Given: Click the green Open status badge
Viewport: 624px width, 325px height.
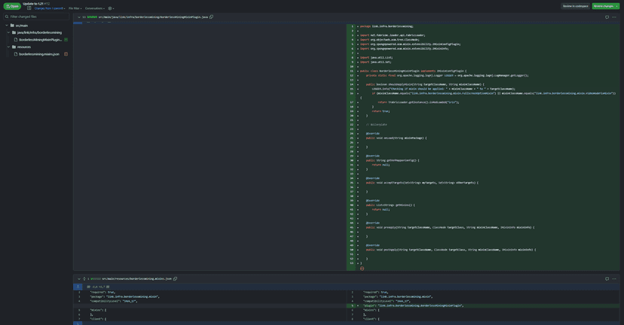Looking at the screenshot, I should (12, 6).
